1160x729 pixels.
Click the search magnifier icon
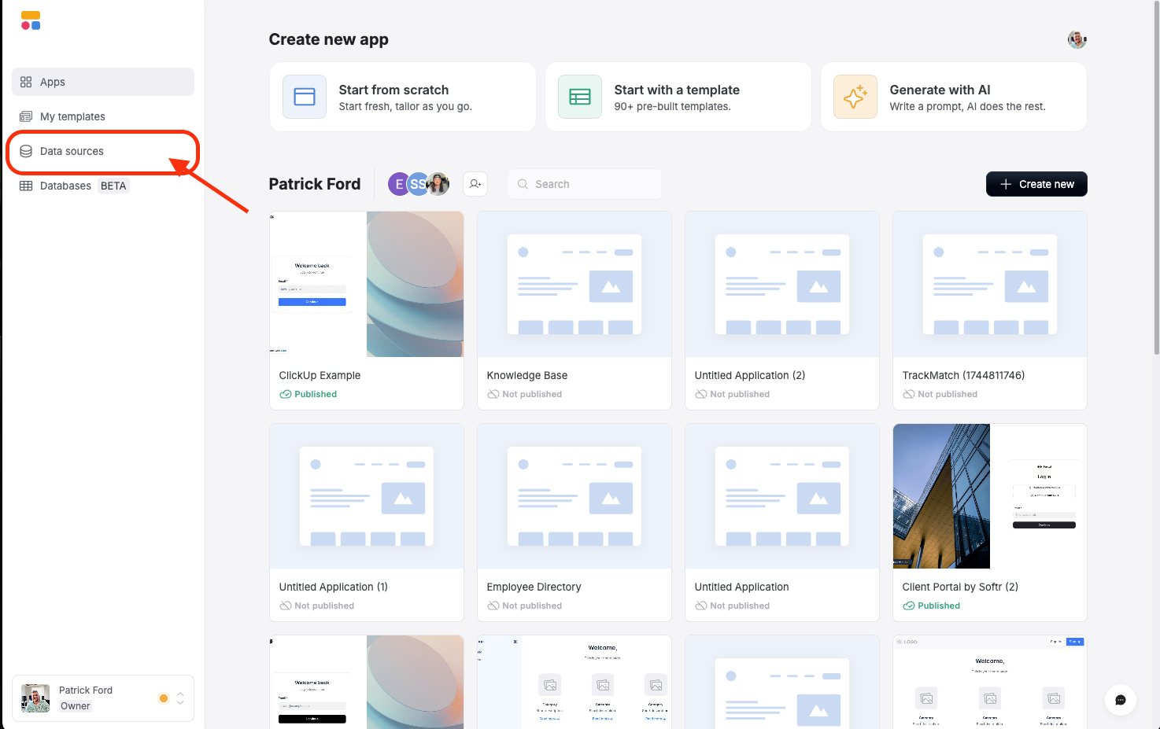(x=523, y=184)
